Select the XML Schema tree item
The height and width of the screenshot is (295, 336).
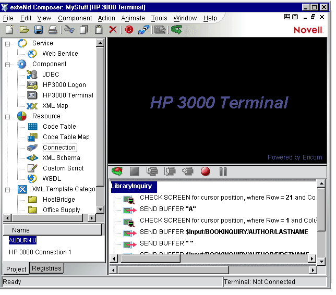click(61, 158)
